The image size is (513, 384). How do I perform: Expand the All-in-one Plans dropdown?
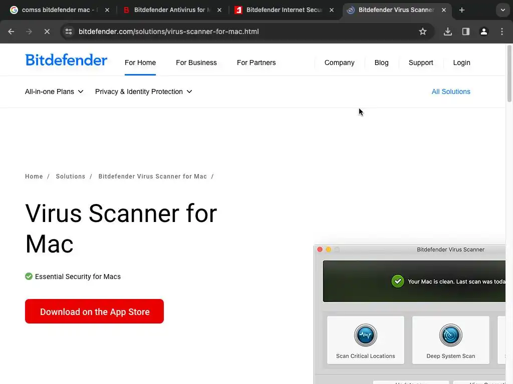click(x=54, y=92)
